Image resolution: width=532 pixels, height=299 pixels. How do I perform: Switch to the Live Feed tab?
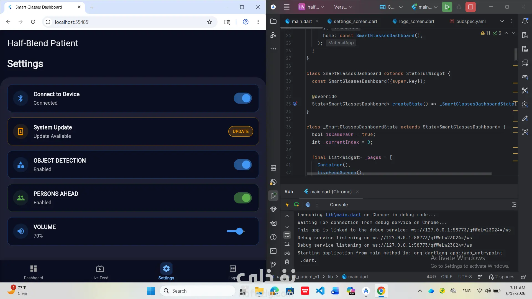pyautogui.click(x=100, y=272)
